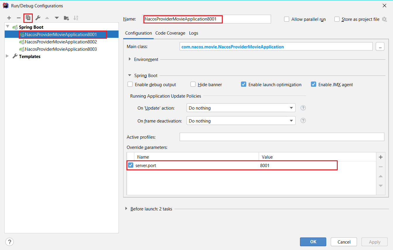Add a new configuration with plus icon
393x250 pixels.
[9, 18]
